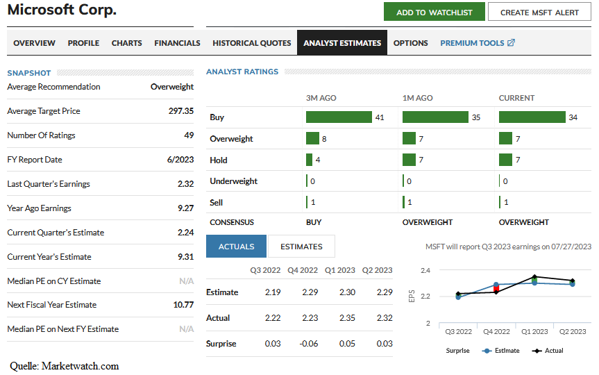Click the Median PE on CY Estimate label
Image resolution: width=599 pixels, height=375 pixels.
coord(54,281)
